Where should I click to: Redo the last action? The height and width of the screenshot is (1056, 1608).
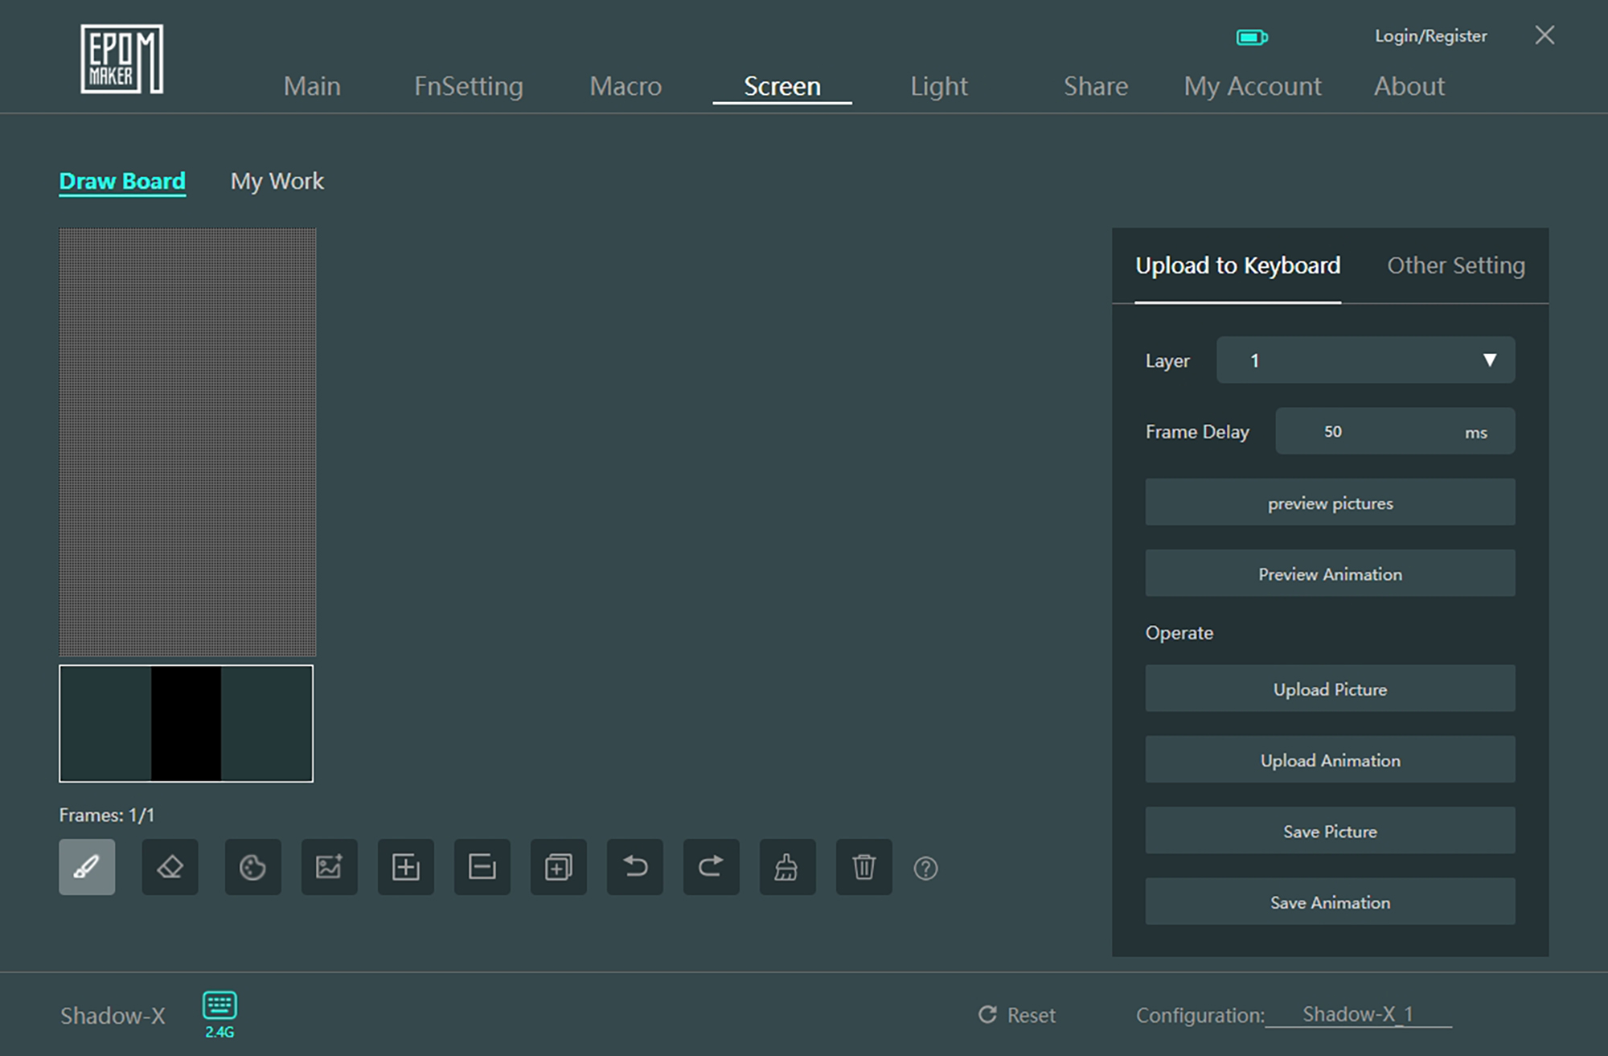711,867
